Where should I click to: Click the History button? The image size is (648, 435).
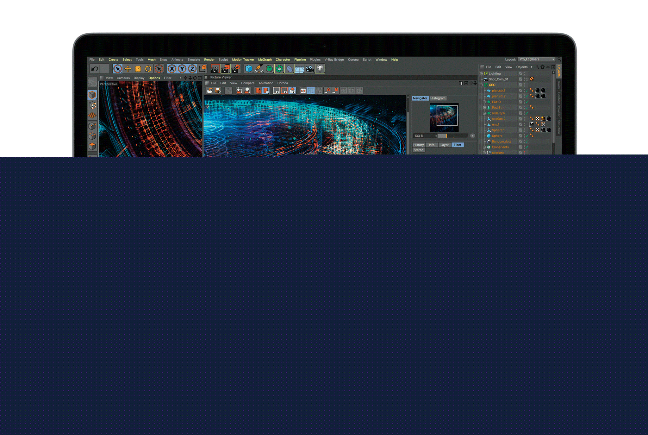pos(418,145)
